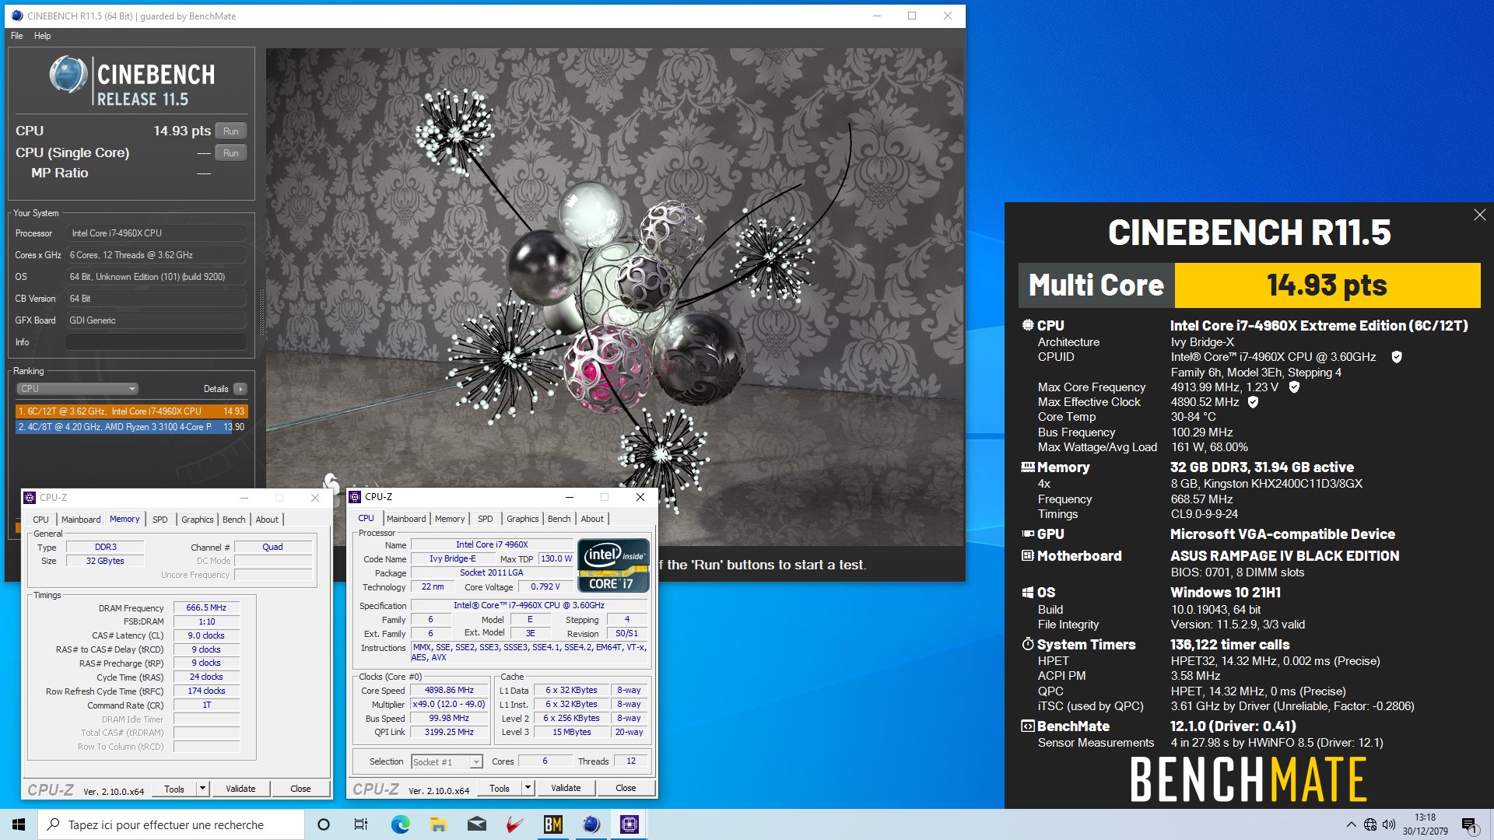
Task: Open the Windows Start menu
Action: (x=19, y=824)
